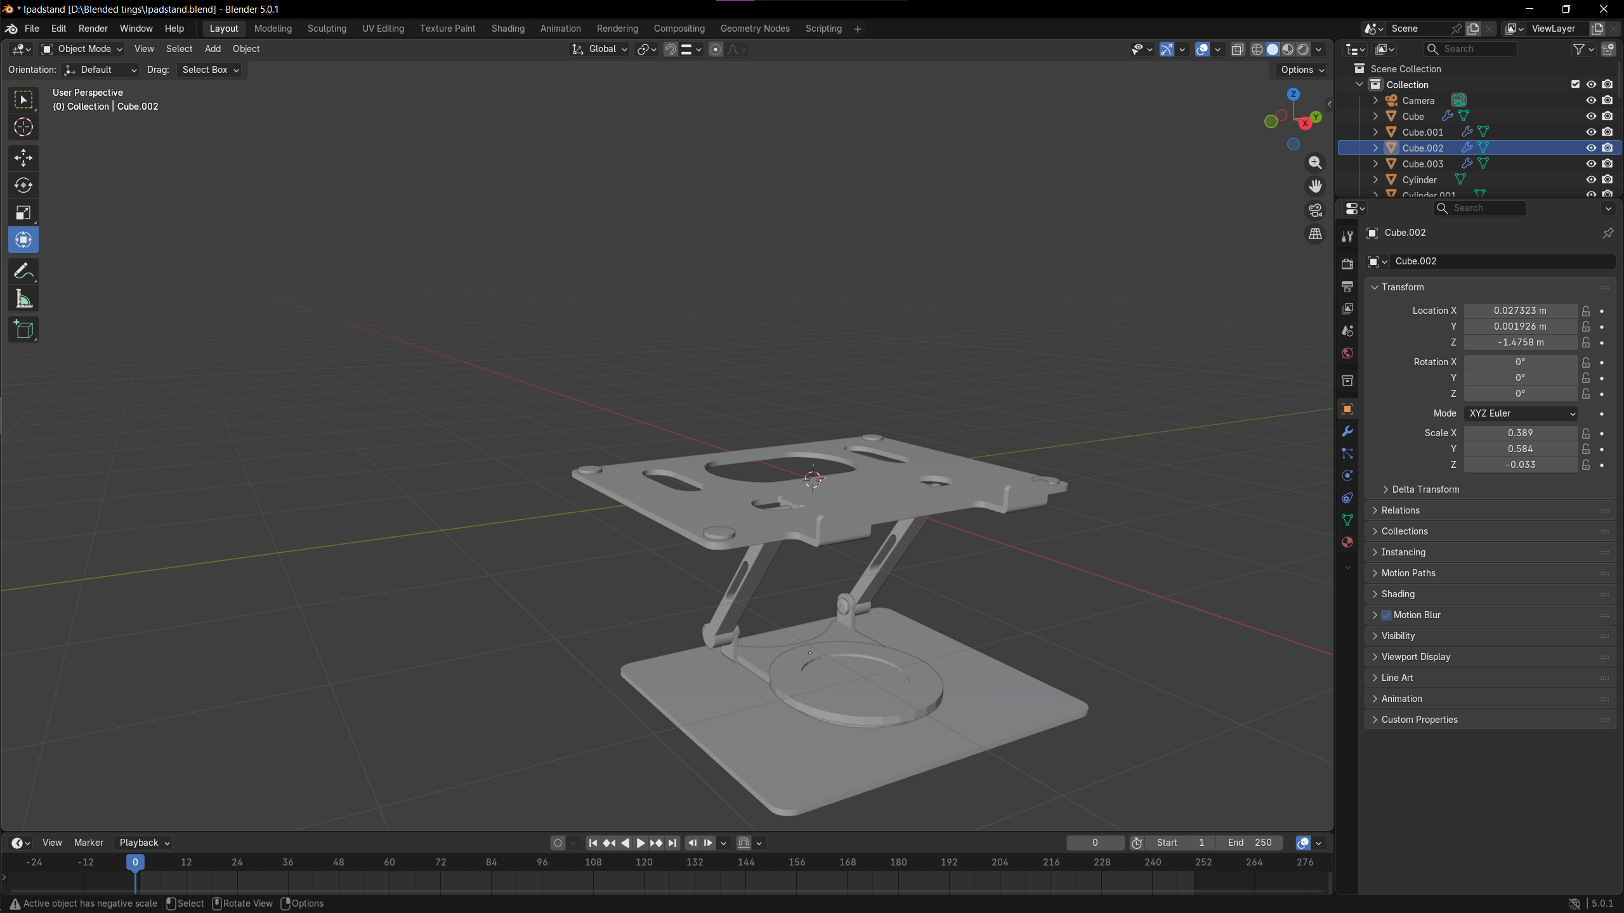Pick the Measure tool
1624x913 pixels.
pyautogui.click(x=23, y=299)
